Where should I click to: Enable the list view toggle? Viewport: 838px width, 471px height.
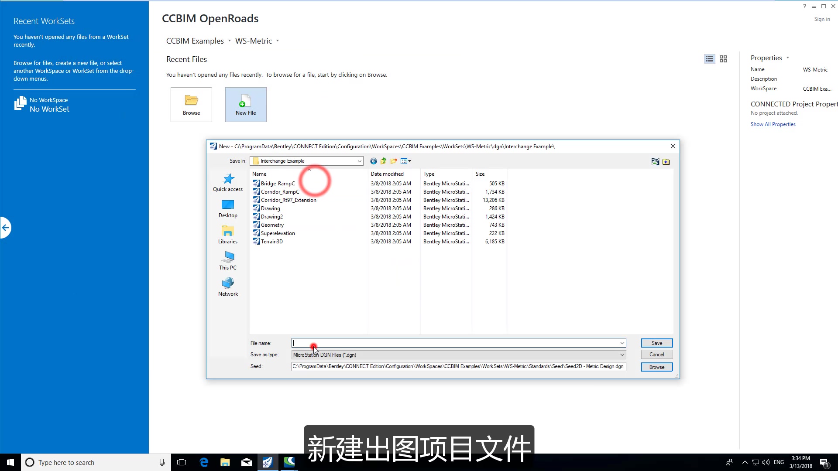709,59
